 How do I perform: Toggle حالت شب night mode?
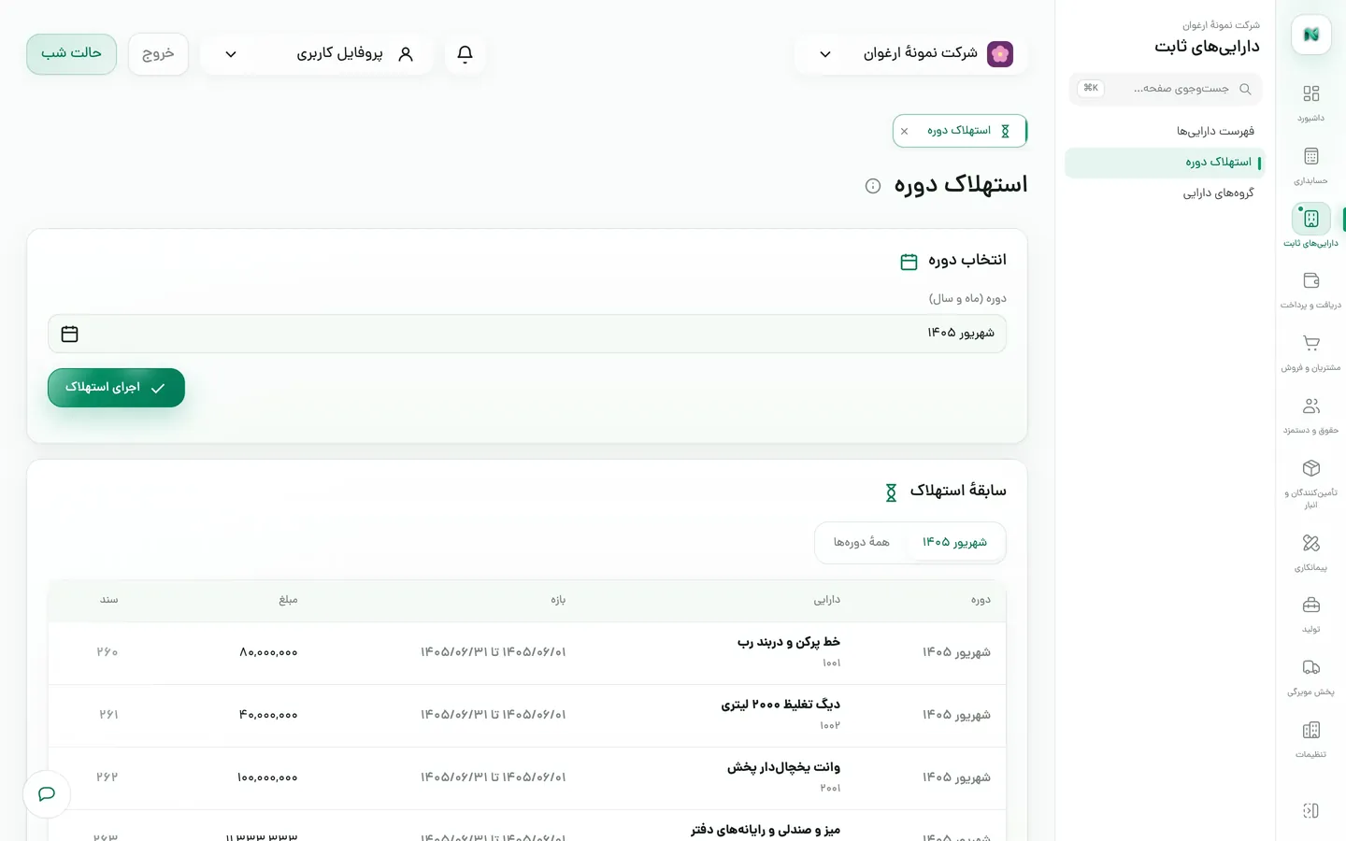[x=72, y=54]
